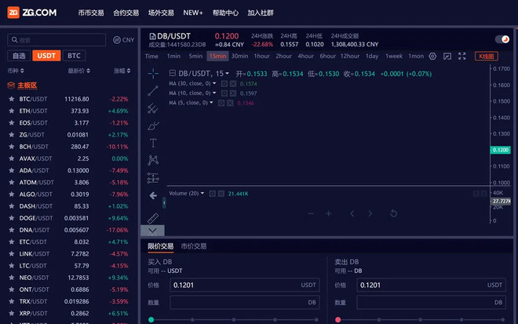Select the pitchfork drawing tool
The image size is (518, 324).
pyautogui.click(x=153, y=108)
